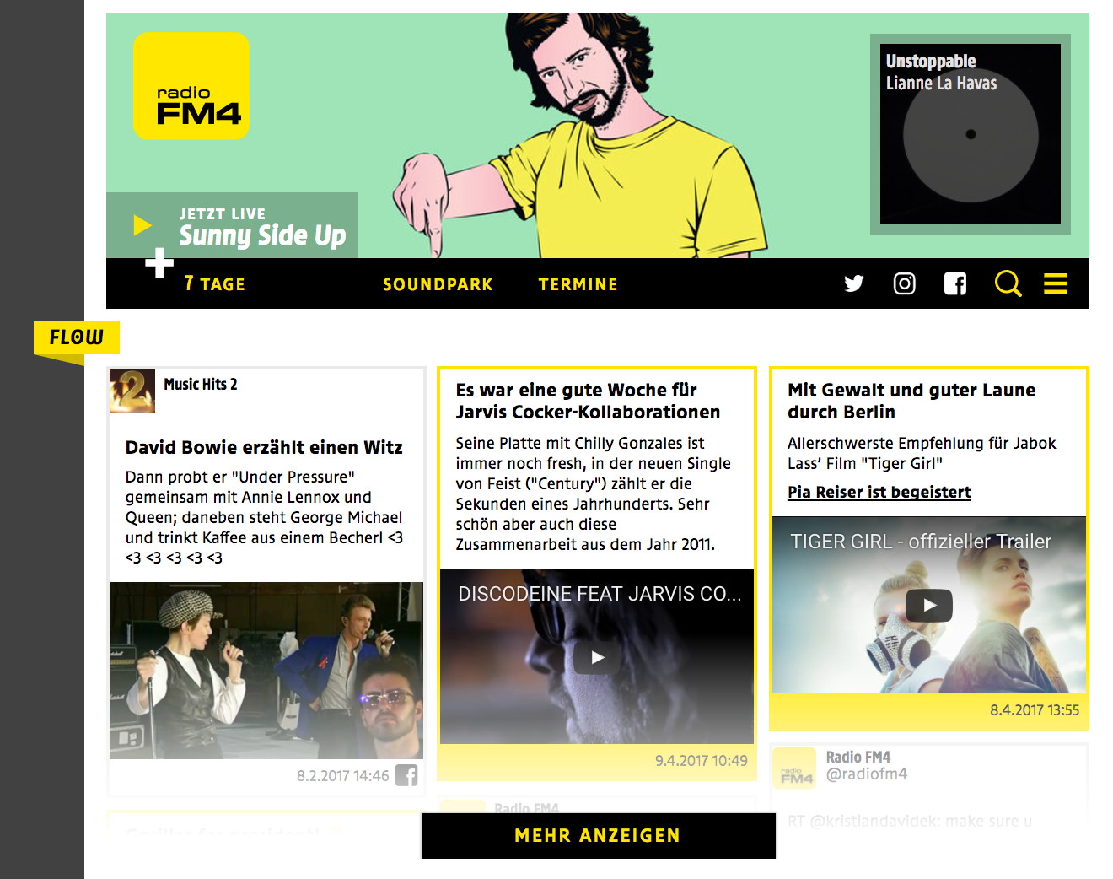Open the Instagram icon in the navigation bar
This screenshot has height=879, width=1113.
pyautogui.click(x=905, y=283)
